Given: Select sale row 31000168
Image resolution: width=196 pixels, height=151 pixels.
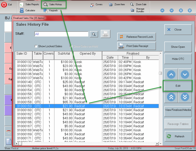Looking at the screenshot, I should point(87,130).
